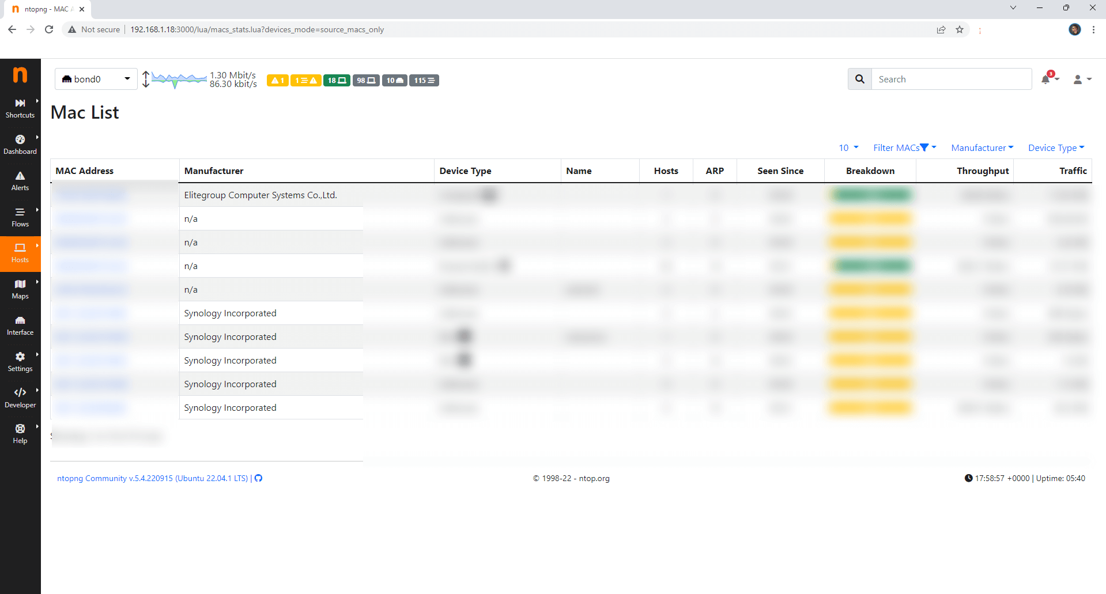
Task: Open the Help sidebar menu
Action: (20, 434)
